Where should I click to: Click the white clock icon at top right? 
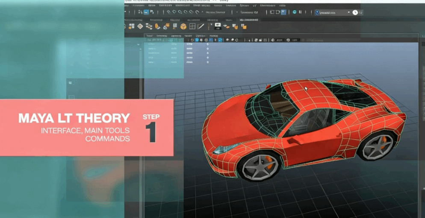(355, 12)
